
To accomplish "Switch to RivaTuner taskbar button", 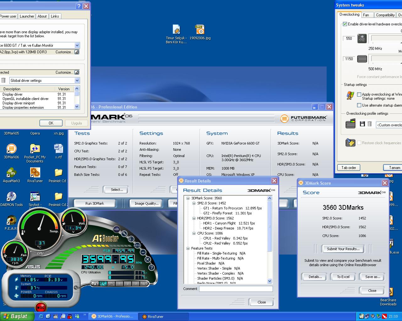I will point(163,317).
